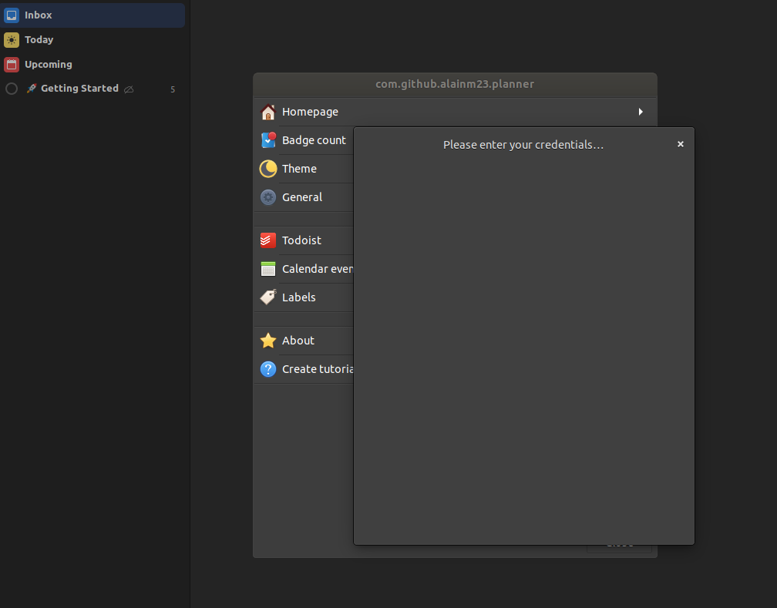Screen dimensions: 777x608
Task: Expand Homepage with the arrow
Action: click(x=641, y=112)
